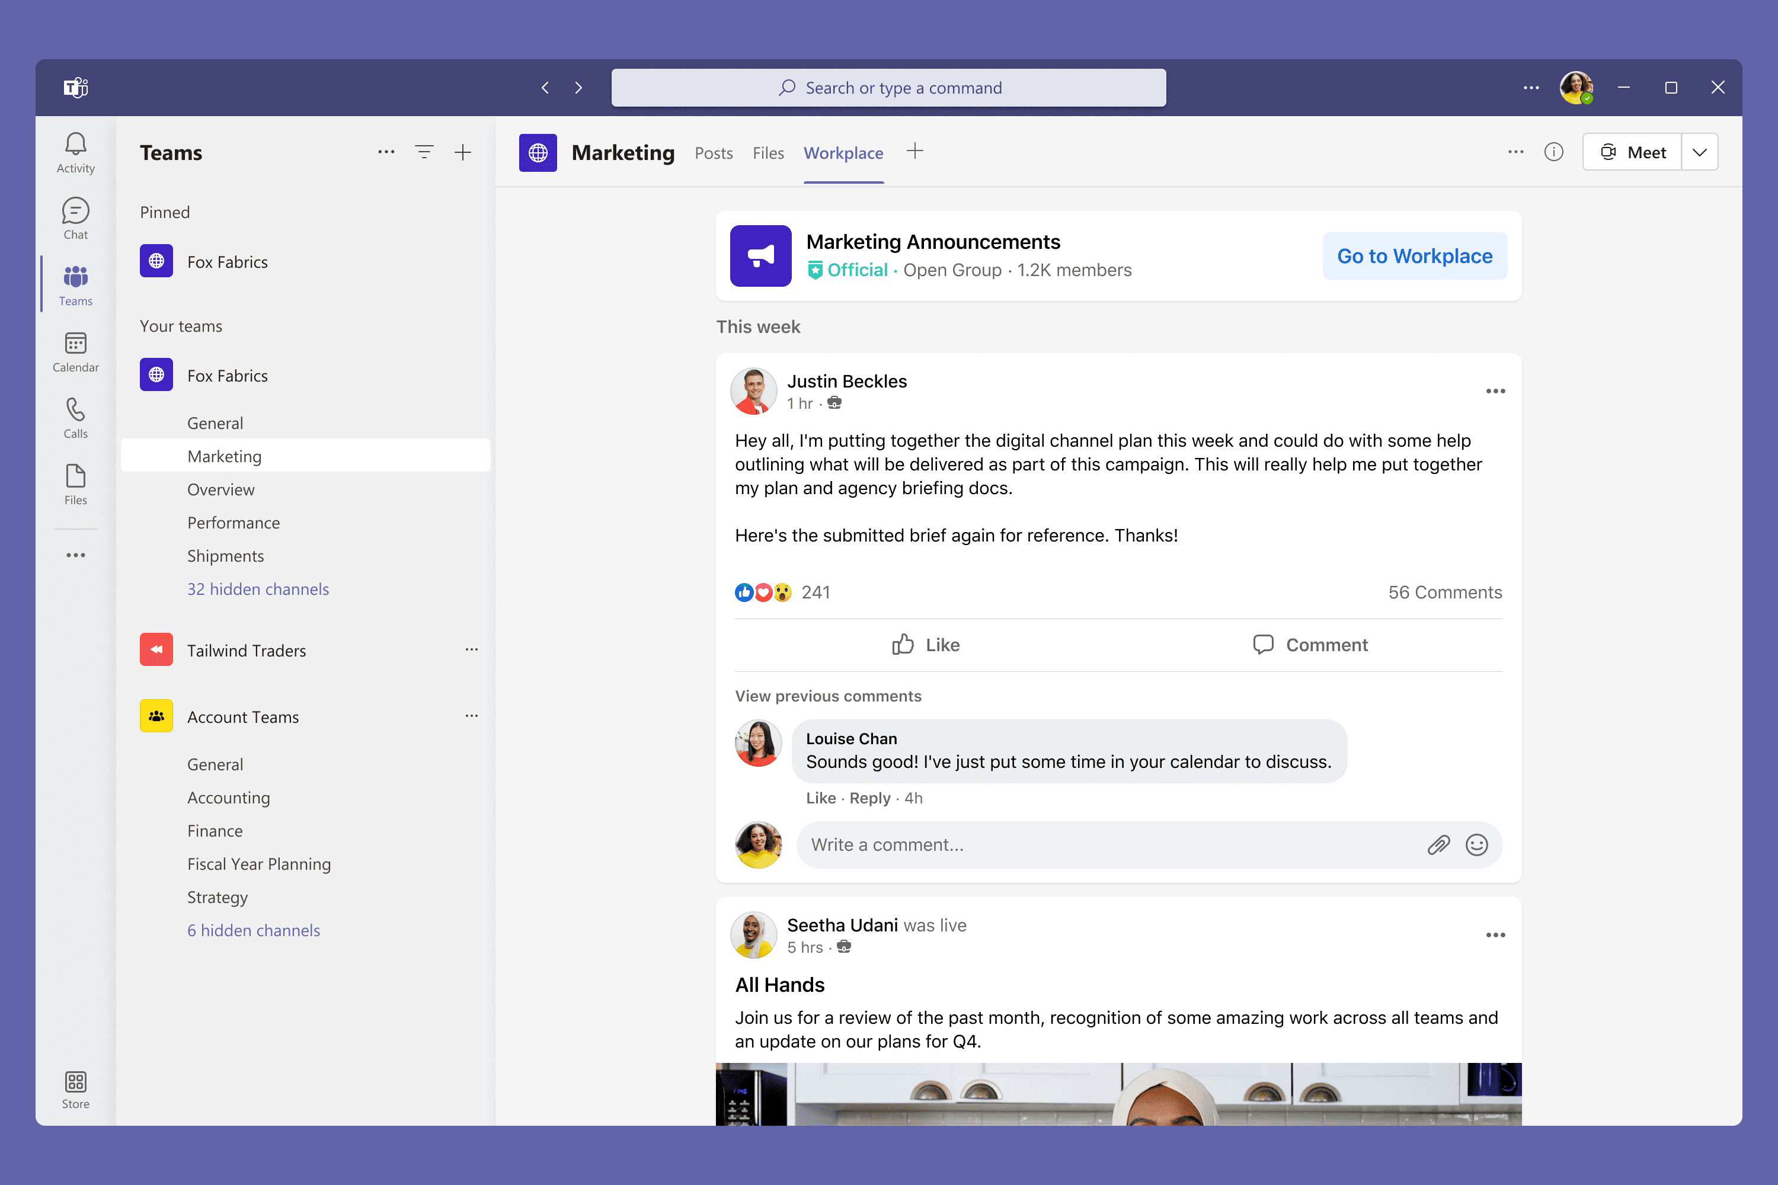Viewport: 1778px width, 1185px height.
Task: Expand Account Teams hidden channels
Action: (254, 930)
